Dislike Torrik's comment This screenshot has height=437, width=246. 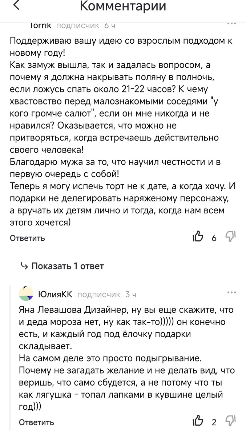231,237
